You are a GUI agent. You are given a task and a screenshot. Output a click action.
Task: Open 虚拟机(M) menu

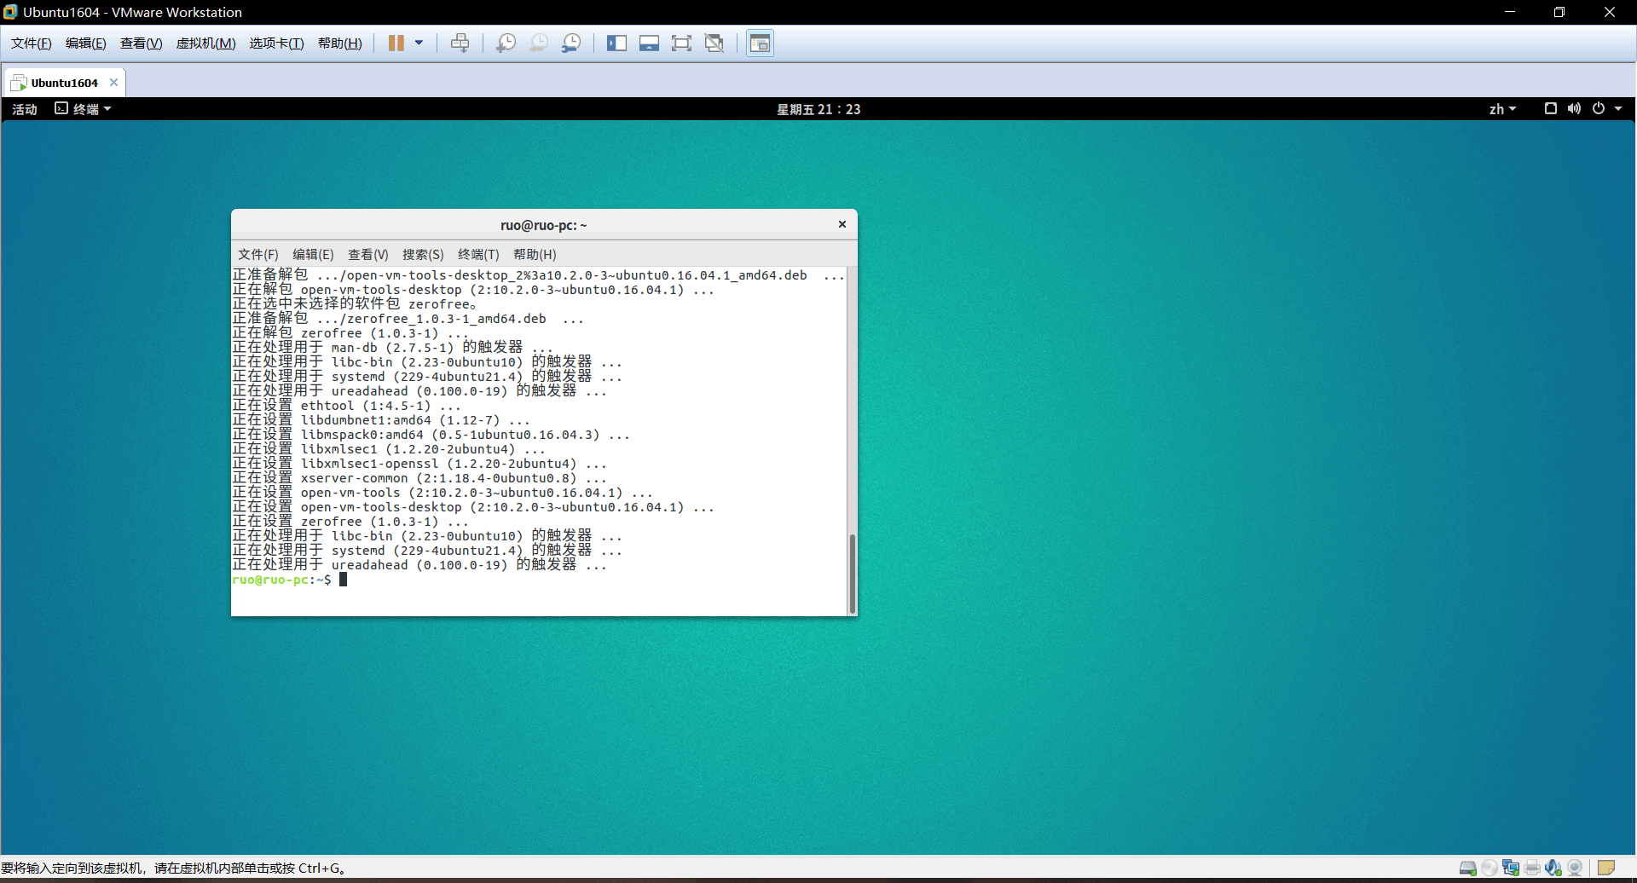coord(205,43)
